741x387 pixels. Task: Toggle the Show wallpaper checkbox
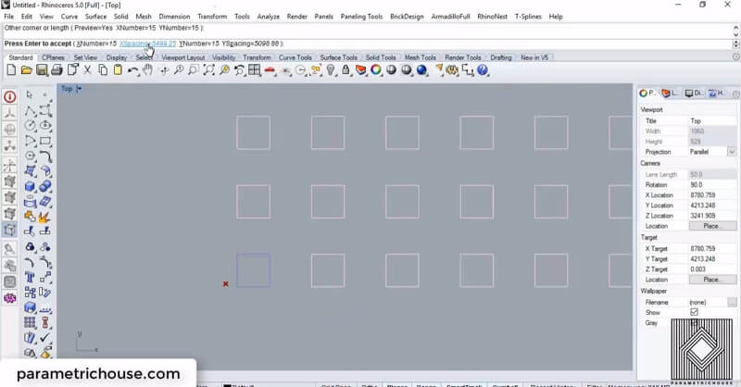click(x=694, y=313)
